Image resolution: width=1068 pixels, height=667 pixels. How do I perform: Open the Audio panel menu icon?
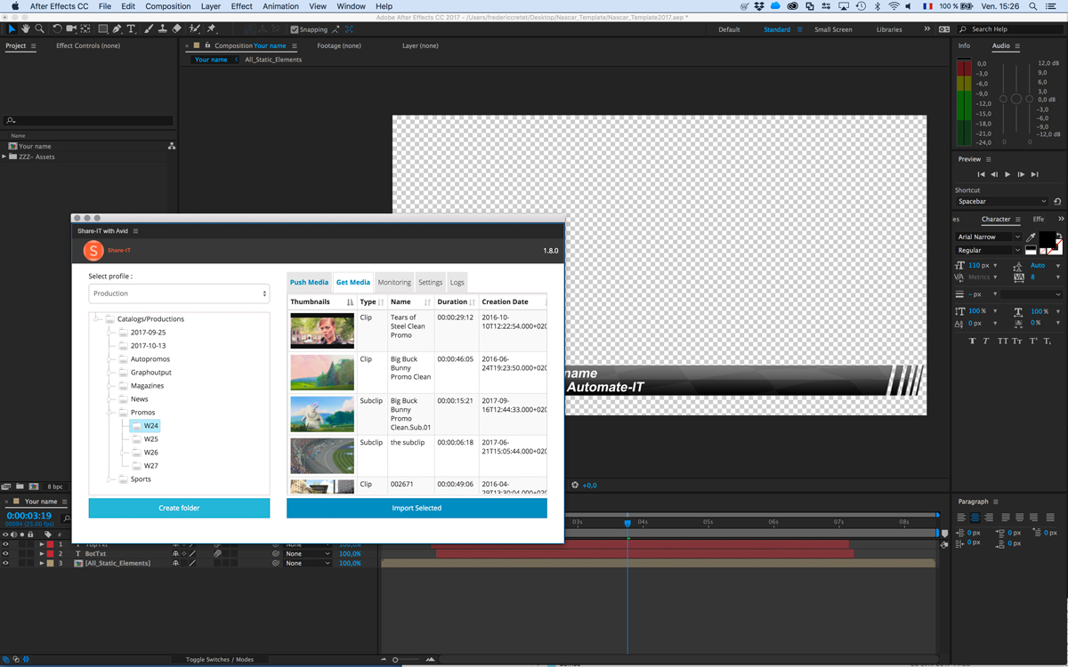[x=1017, y=46]
